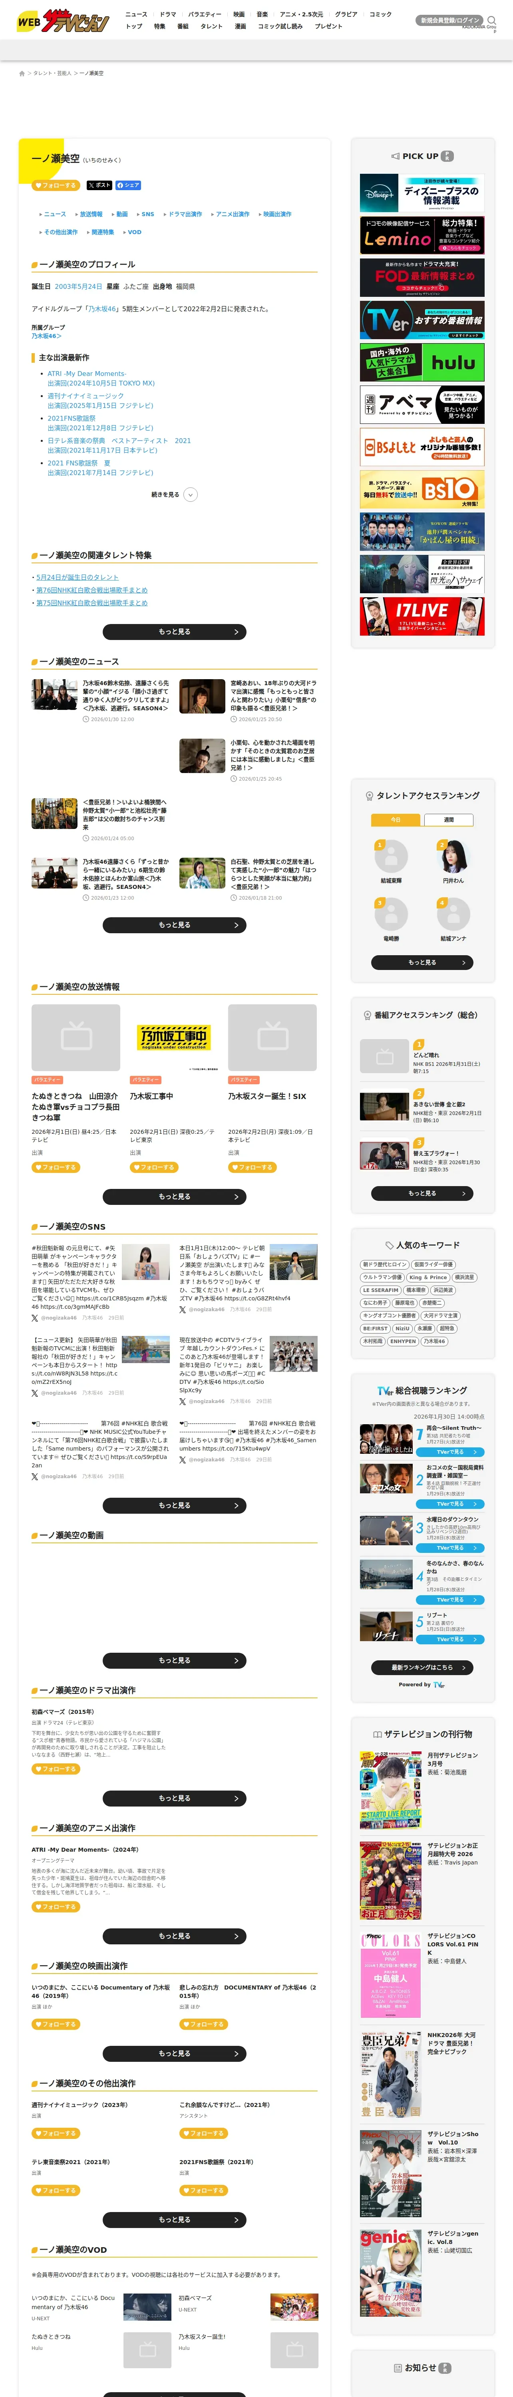The width and height of the screenshot is (513, 2397).
Task: Switch to 週間 tab in talent ranking
Action: pos(449,820)
